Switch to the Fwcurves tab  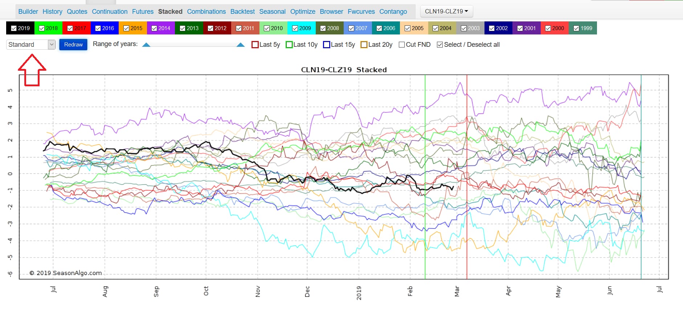tap(361, 12)
